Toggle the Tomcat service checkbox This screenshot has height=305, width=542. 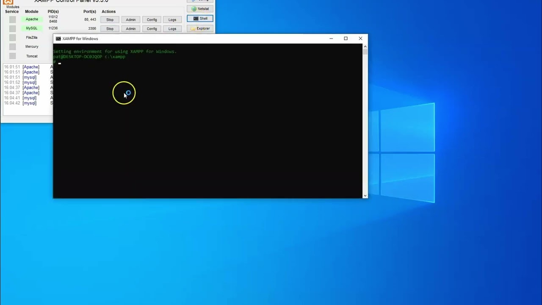point(12,56)
